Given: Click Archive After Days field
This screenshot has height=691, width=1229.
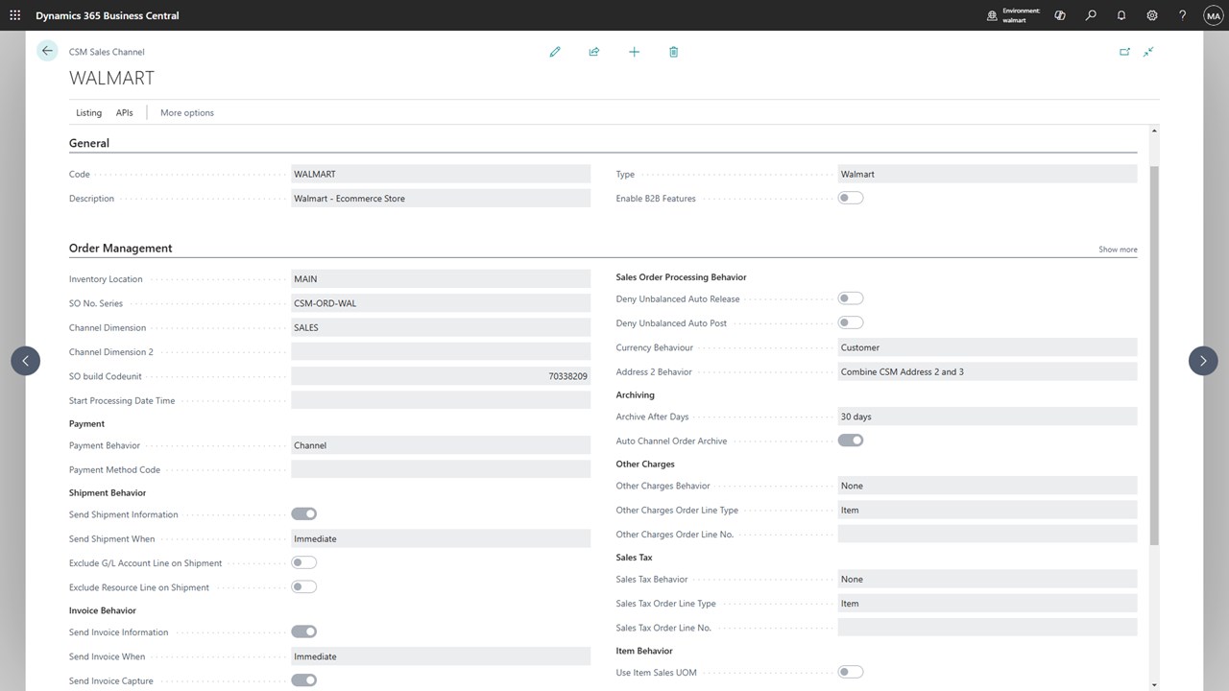Looking at the screenshot, I should click(x=987, y=417).
